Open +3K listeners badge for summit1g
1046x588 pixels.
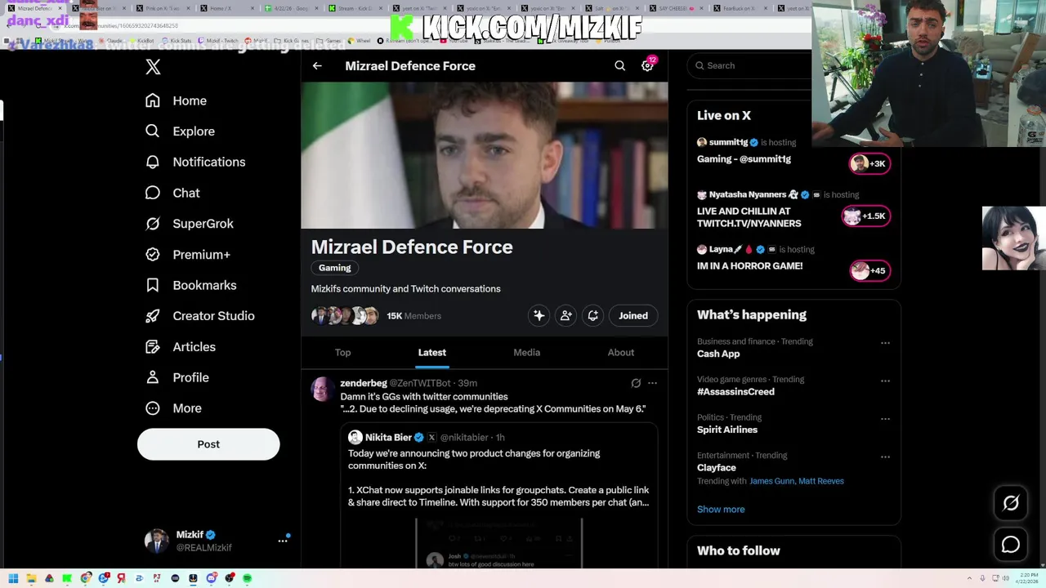pos(869,163)
